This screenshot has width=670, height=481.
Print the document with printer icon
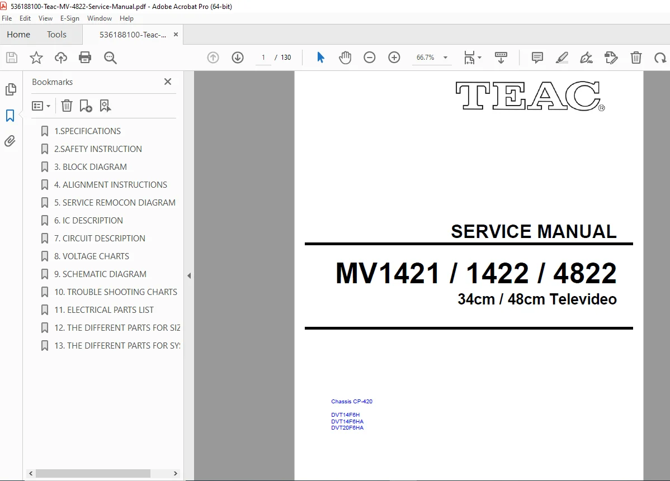pos(85,57)
